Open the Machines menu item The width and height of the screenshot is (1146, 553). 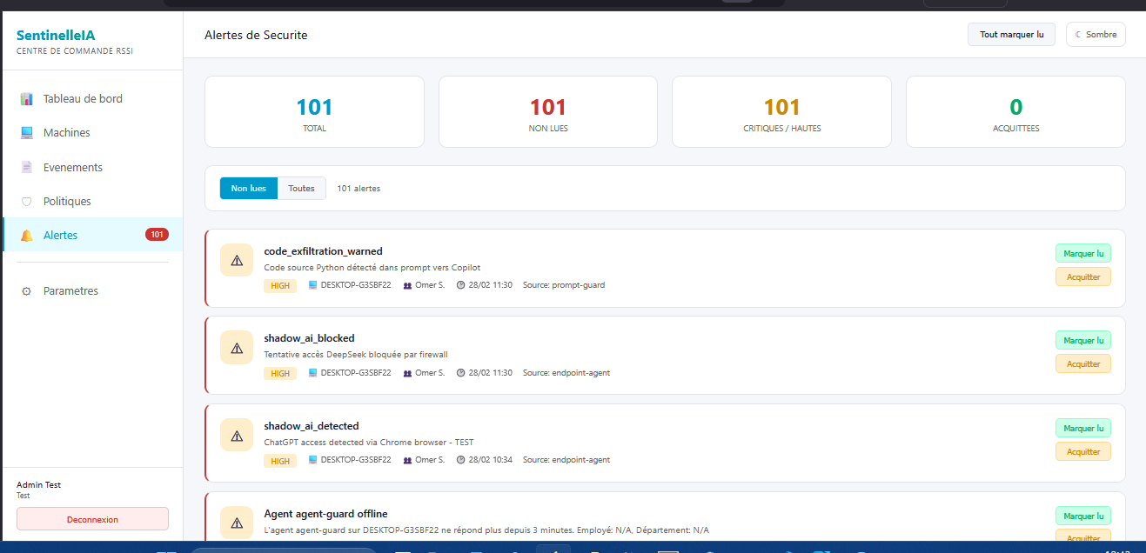pyautogui.click(x=67, y=133)
